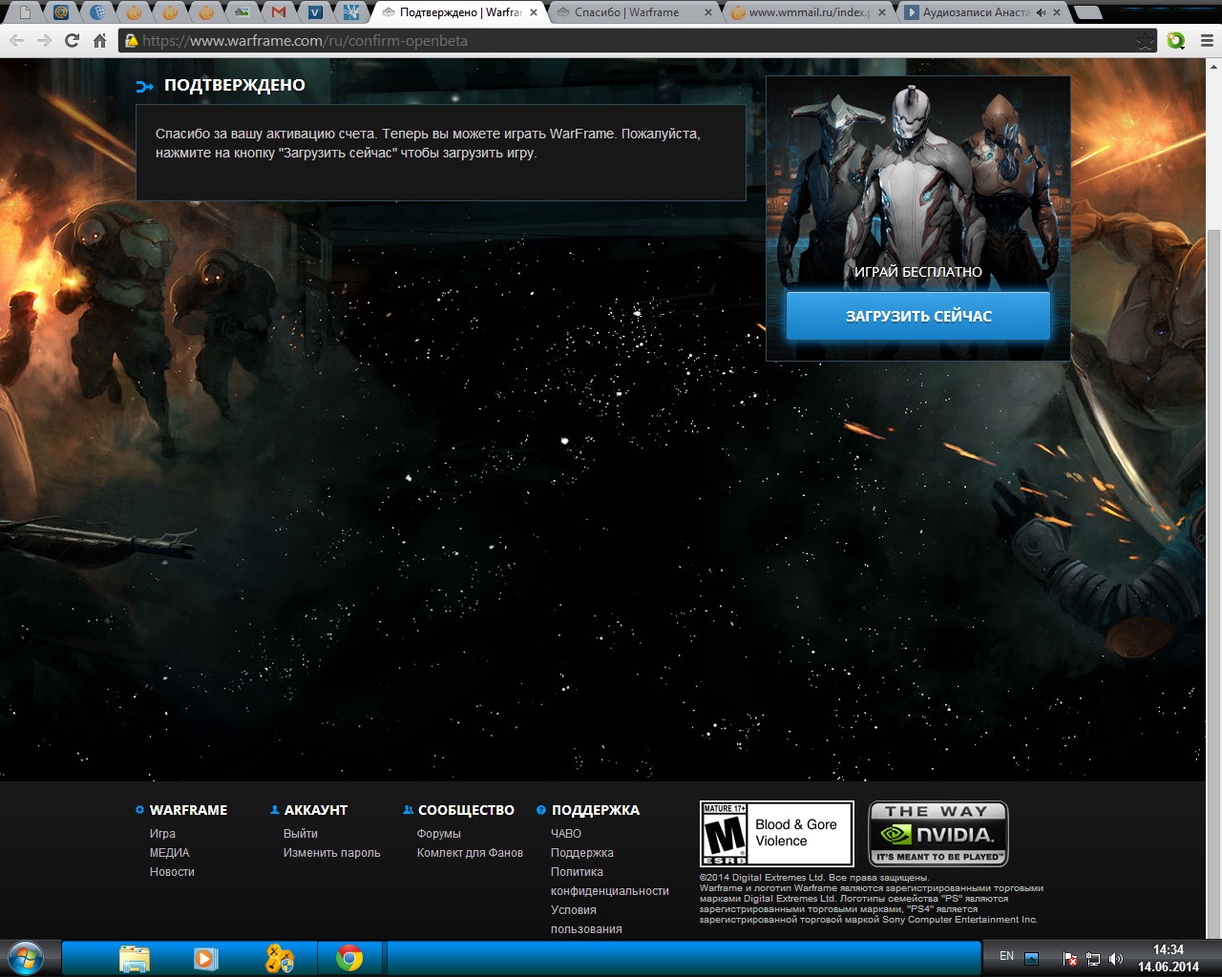Click the green extension icon beside the address bar
Screen dimensions: 1222x977
point(1176,41)
